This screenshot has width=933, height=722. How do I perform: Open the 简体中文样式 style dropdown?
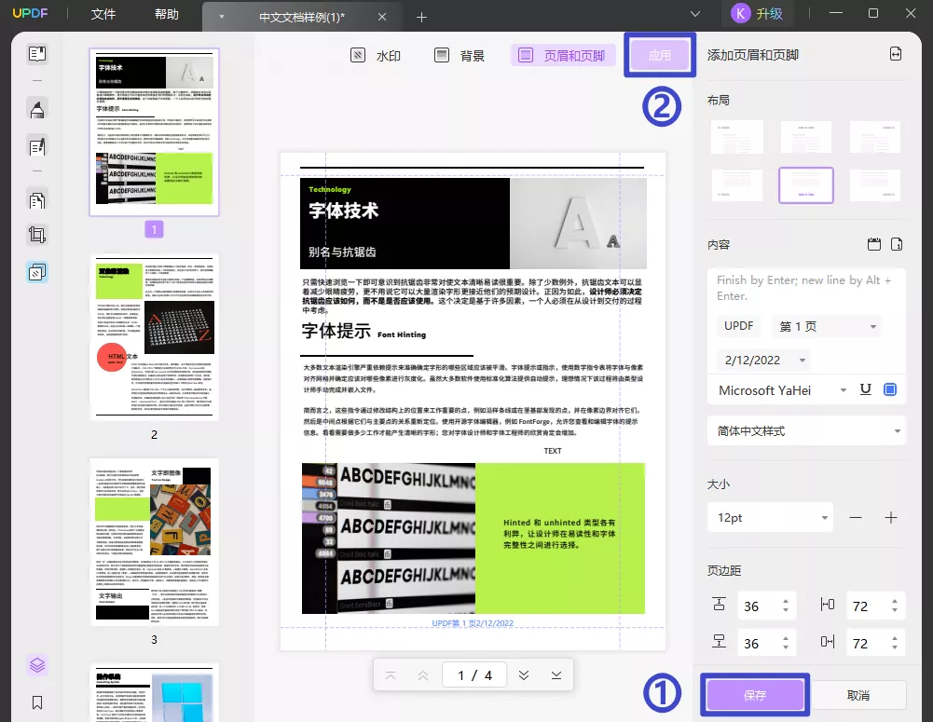[x=806, y=431]
